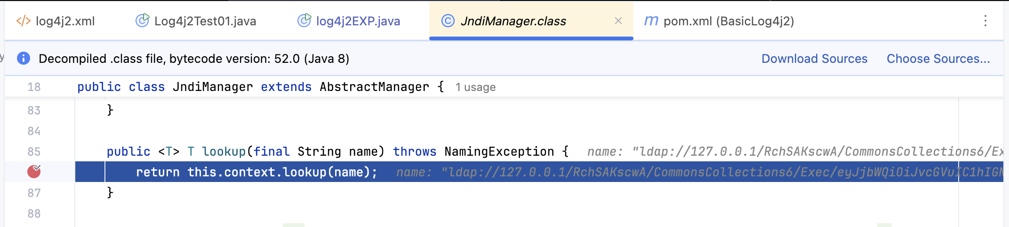1009x227 pixels.
Task: Switch to the Log4j2Test01.java tab
Action: 196,21
